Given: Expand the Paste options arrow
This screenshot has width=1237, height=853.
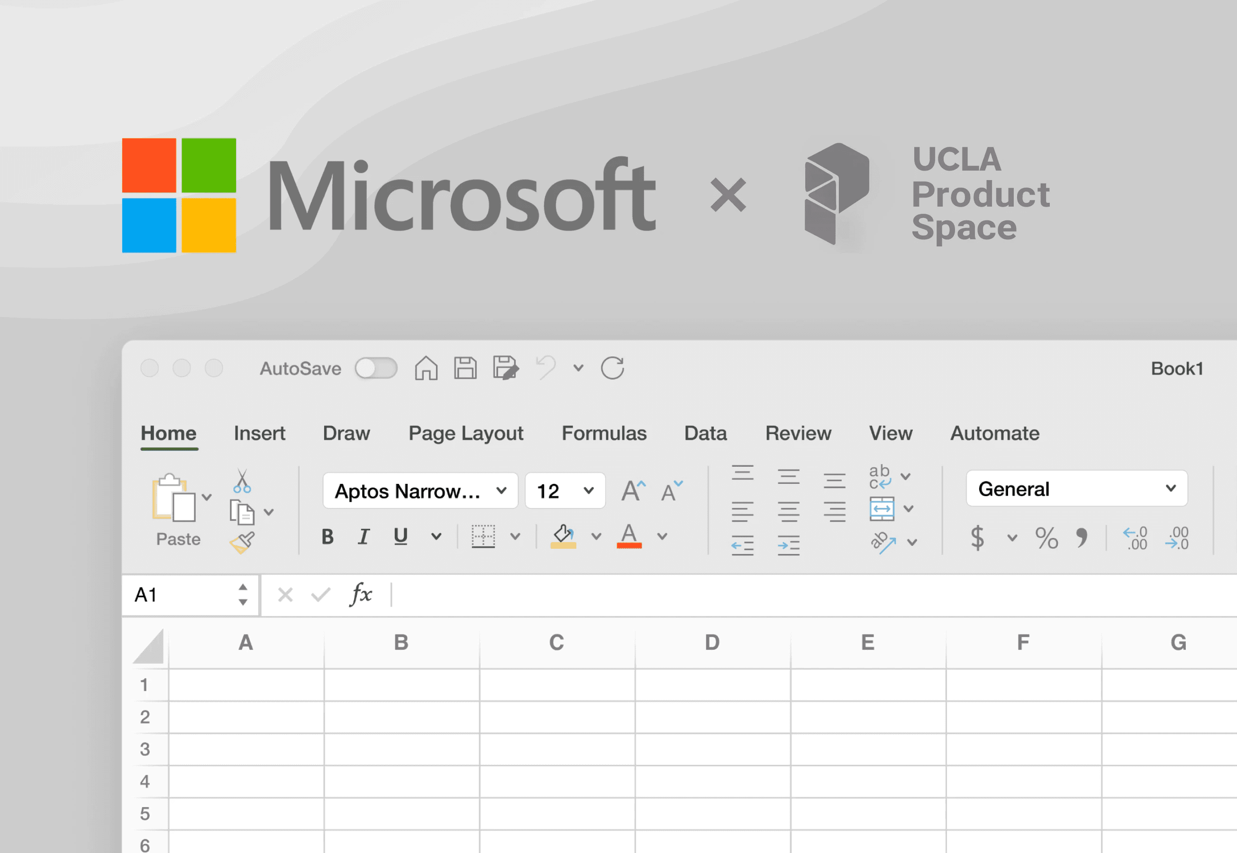Looking at the screenshot, I should tap(207, 498).
